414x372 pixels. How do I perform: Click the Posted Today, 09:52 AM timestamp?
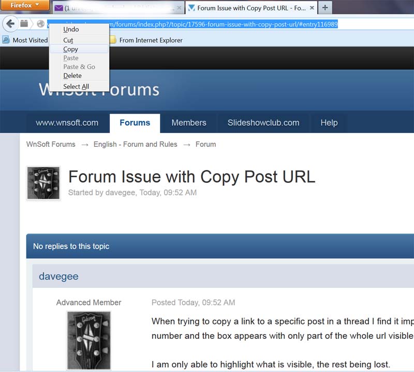click(x=193, y=302)
